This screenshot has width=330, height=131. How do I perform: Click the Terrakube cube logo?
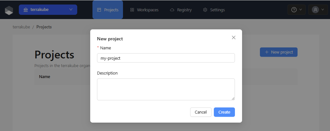coord(9,10)
